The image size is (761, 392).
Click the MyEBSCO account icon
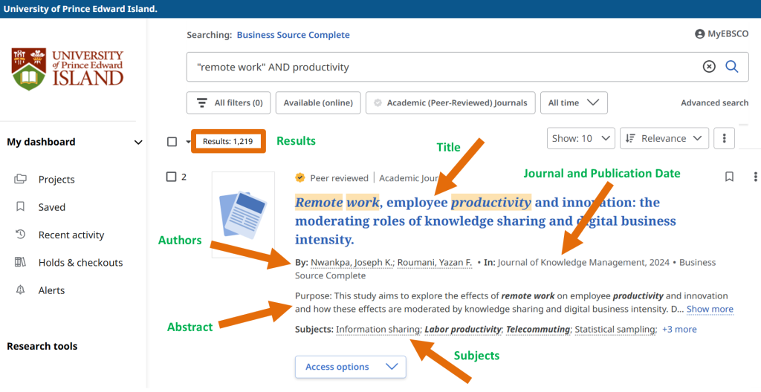click(699, 34)
